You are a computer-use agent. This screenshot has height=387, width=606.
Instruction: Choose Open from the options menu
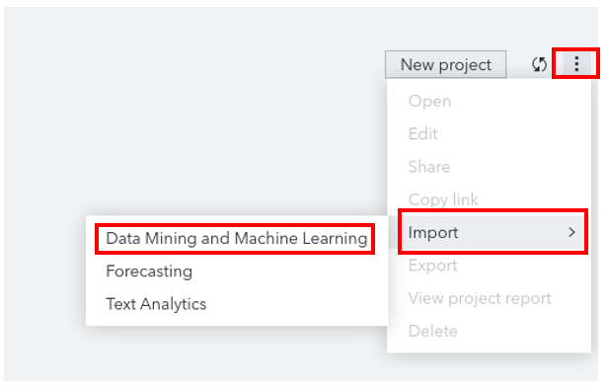click(429, 102)
